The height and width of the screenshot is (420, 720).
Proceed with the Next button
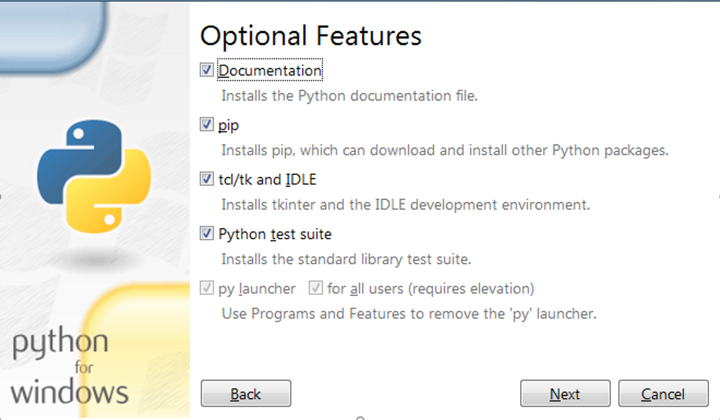tap(565, 394)
